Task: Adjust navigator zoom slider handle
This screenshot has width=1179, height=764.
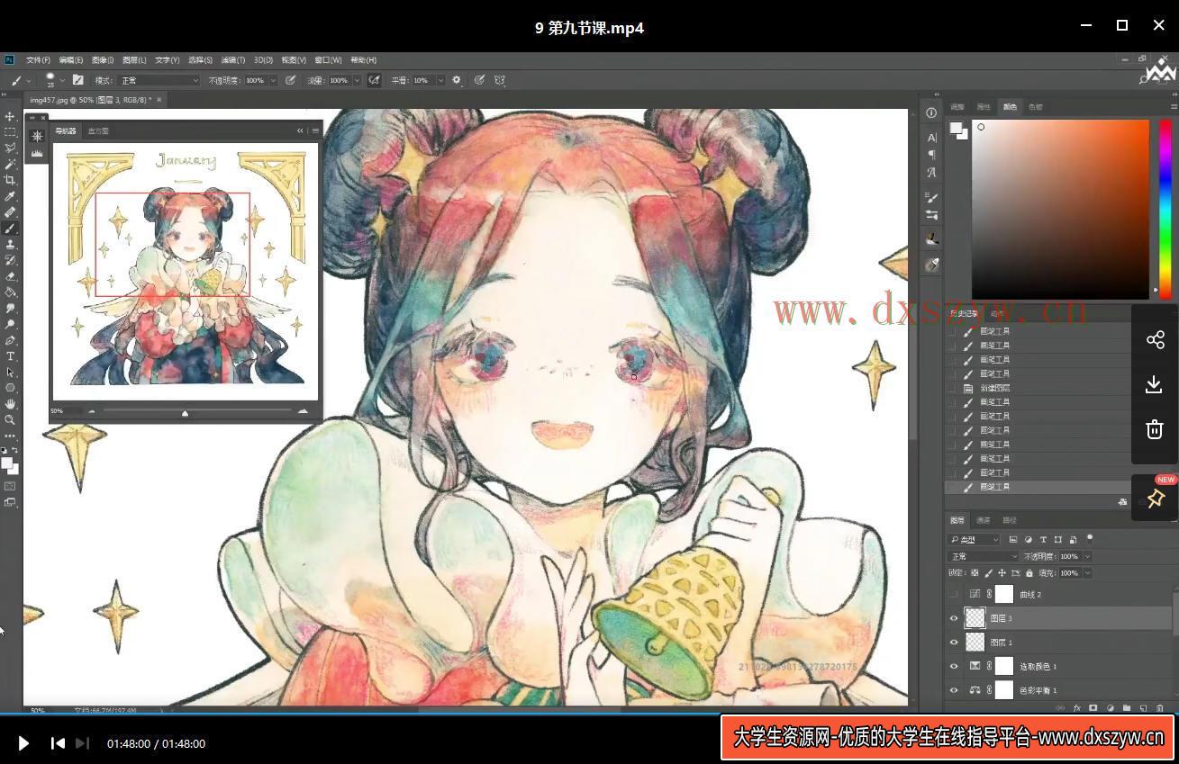Action: click(x=186, y=413)
